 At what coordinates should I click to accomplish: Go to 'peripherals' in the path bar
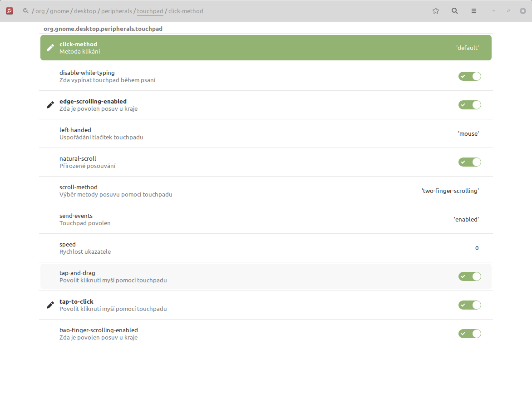117,11
